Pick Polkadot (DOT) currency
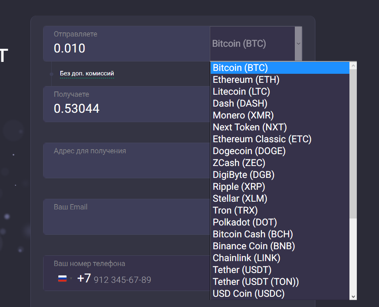 pos(280,222)
